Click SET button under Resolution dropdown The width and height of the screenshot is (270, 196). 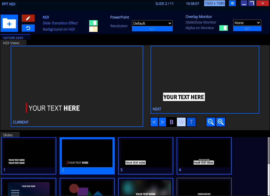click(x=152, y=29)
